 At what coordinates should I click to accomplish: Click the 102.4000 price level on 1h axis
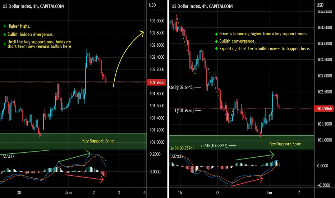(157, 57)
